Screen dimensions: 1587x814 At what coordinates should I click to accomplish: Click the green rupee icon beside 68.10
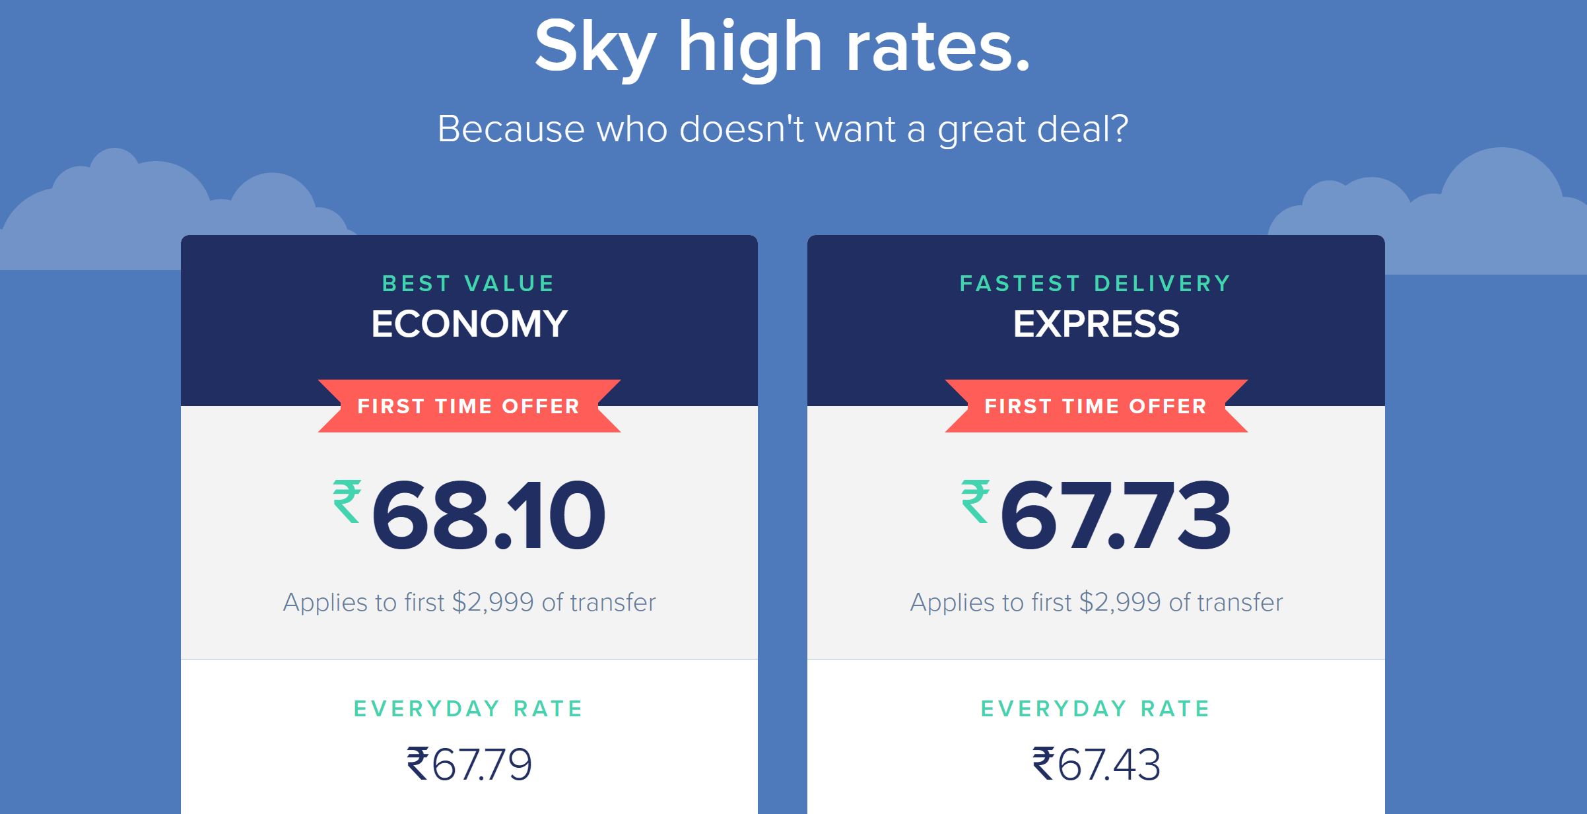347,501
